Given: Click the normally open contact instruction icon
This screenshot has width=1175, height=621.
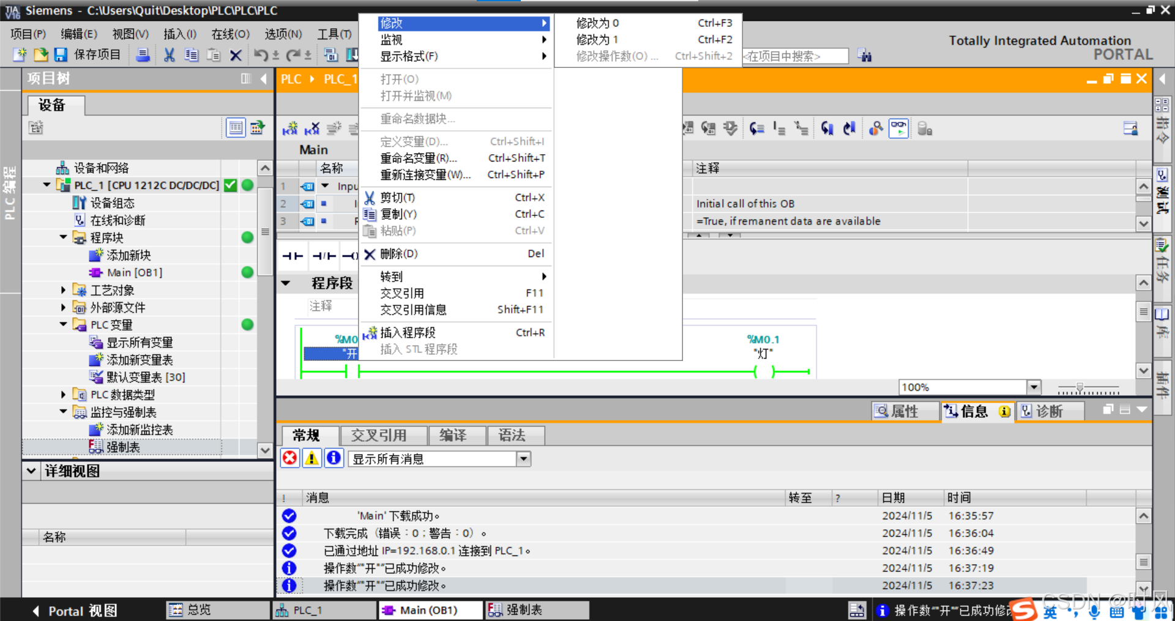Looking at the screenshot, I should point(293,256).
